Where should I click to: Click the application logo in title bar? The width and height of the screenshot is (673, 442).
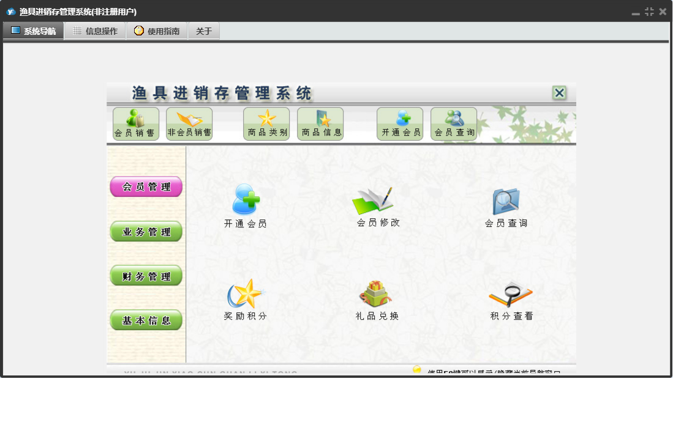tap(11, 12)
